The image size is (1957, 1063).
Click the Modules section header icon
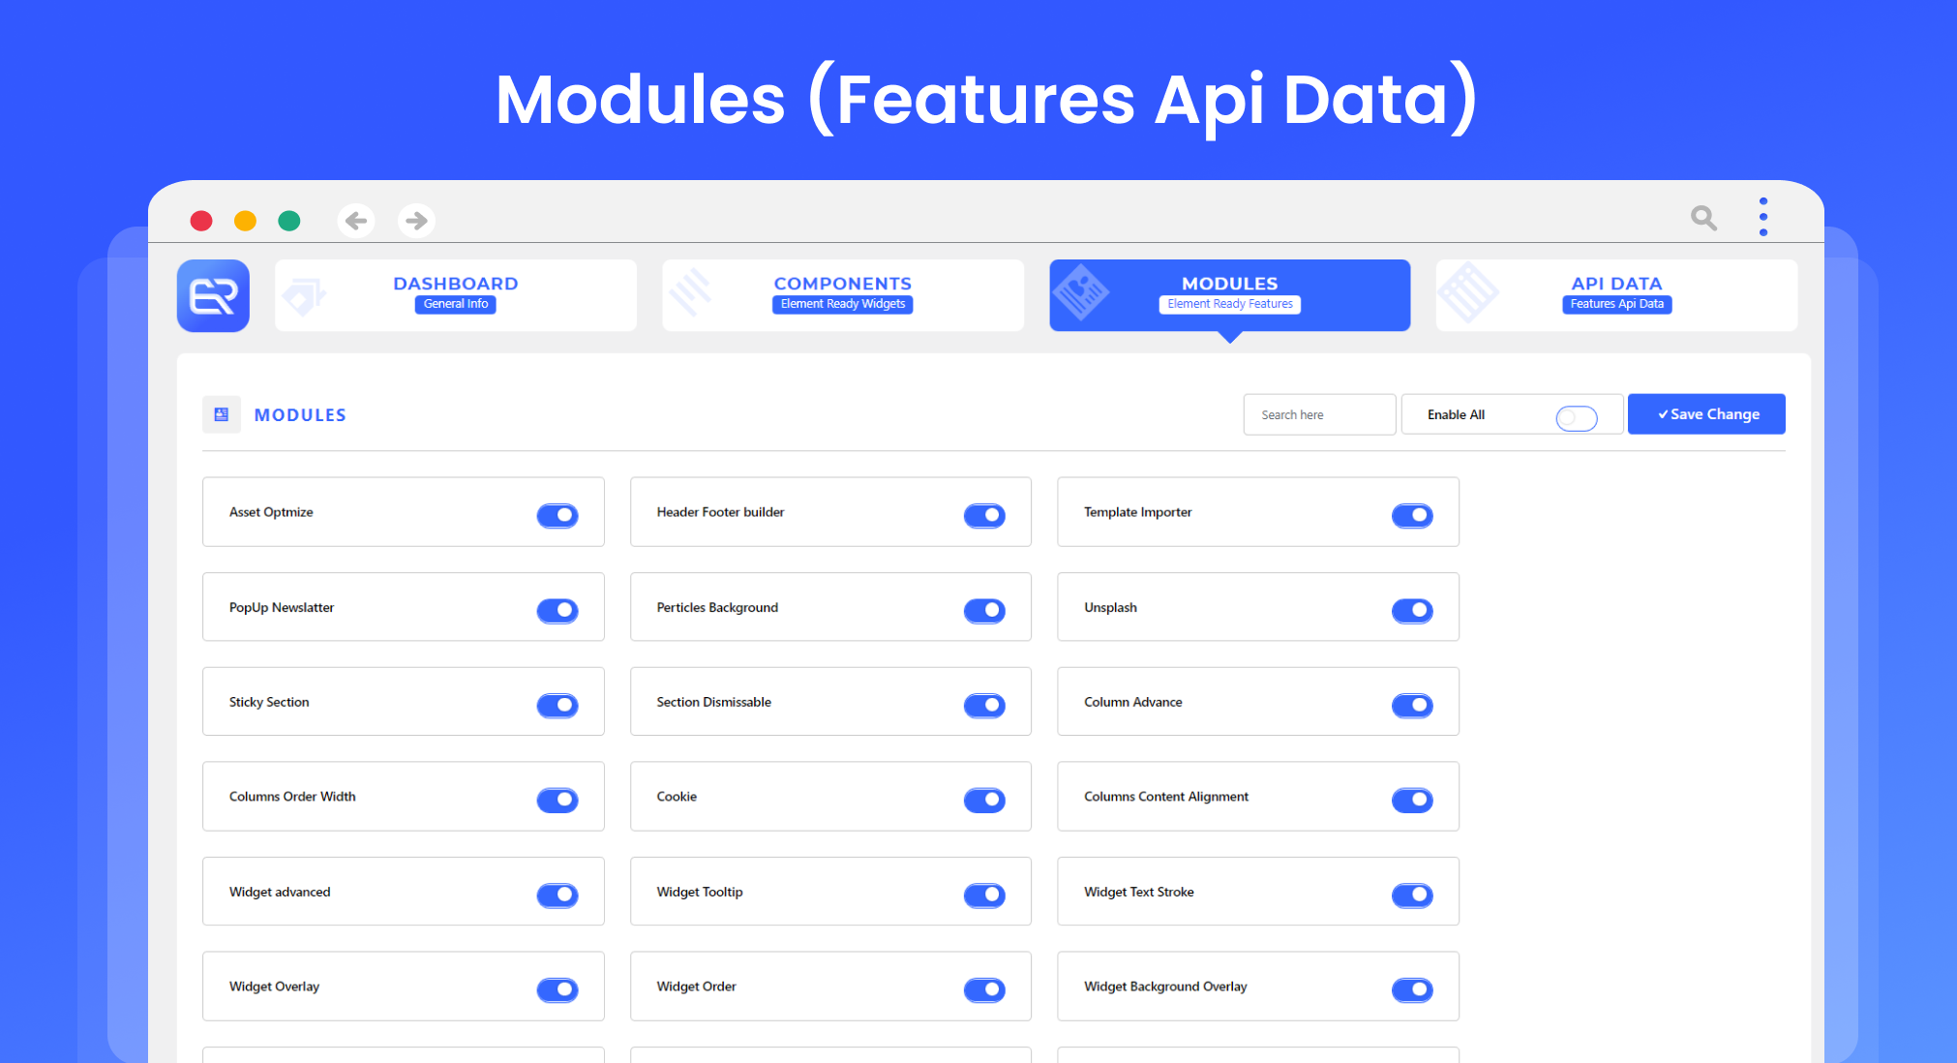tap(223, 413)
